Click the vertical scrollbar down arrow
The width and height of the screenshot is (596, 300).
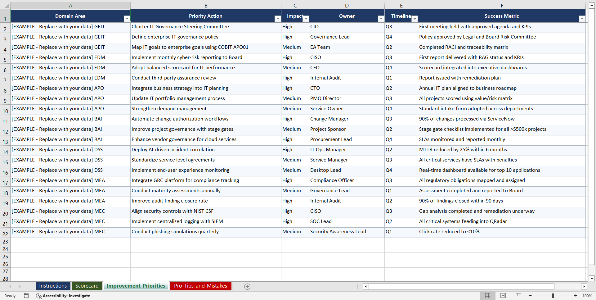click(592, 279)
